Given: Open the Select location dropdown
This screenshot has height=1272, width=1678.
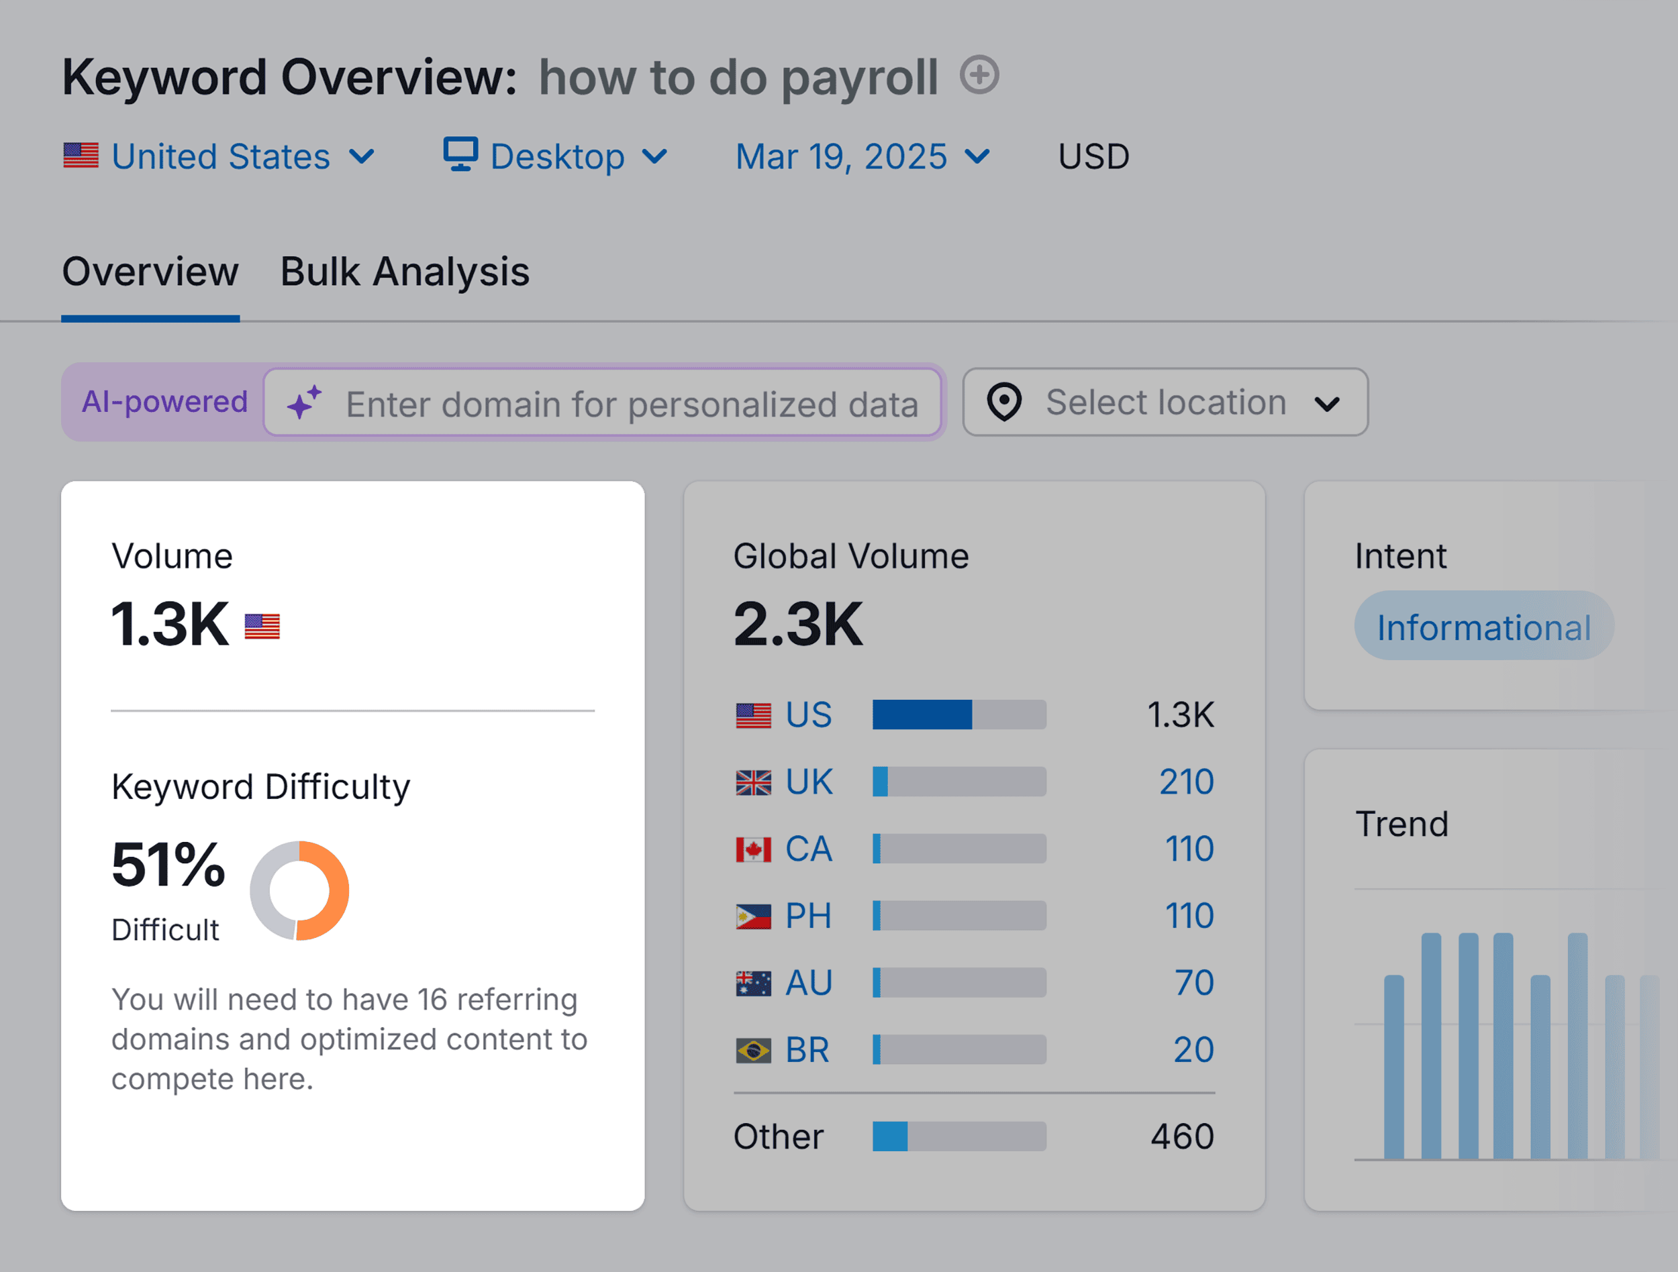Looking at the screenshot, I should point(1165,402).
